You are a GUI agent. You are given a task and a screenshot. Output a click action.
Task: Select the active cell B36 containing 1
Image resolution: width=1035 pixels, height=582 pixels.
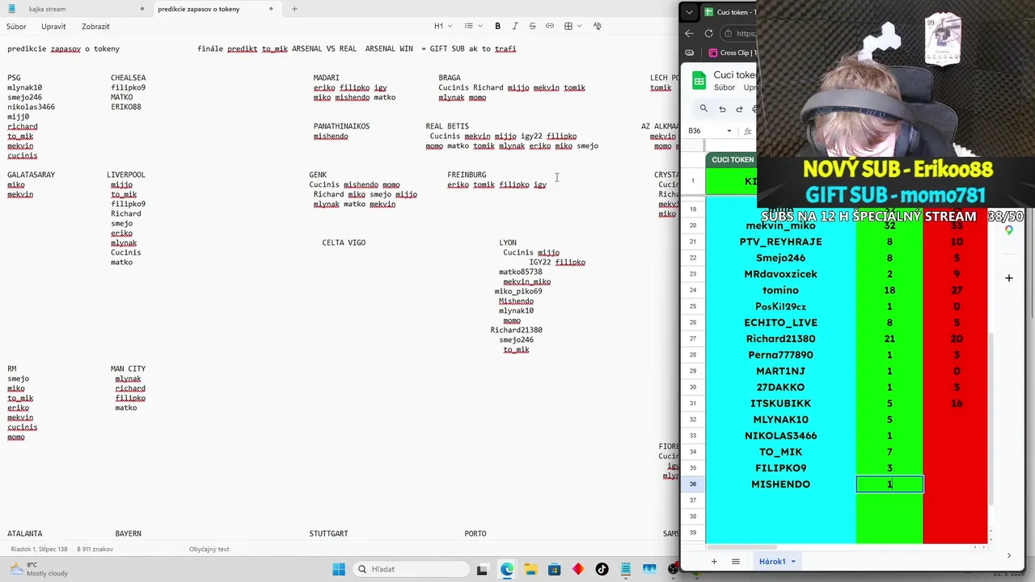pos(889,484)
